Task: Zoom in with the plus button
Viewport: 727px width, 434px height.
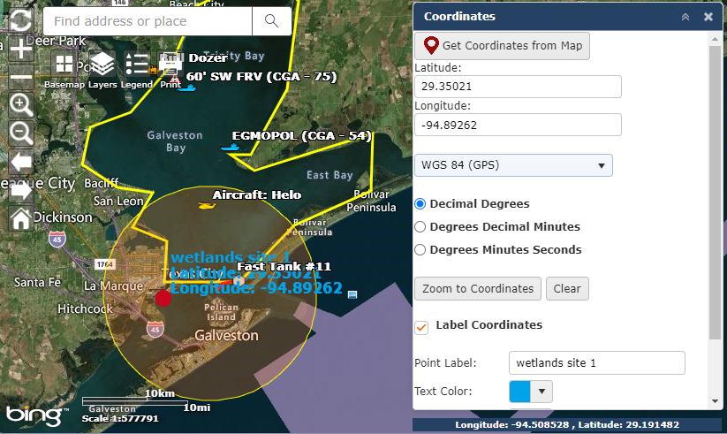Action: coord(21,49)
